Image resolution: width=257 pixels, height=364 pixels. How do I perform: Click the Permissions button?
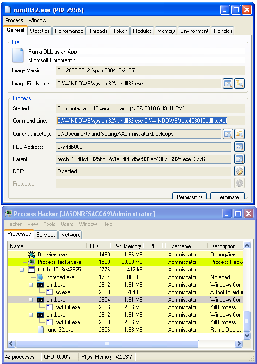point(190,196)
